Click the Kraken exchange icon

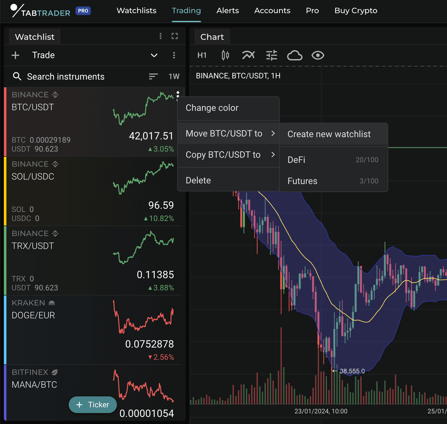pyautogui.click(x=52, y=303)
